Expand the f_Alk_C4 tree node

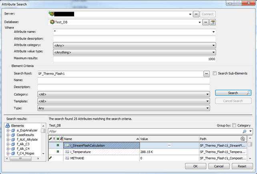8,149
